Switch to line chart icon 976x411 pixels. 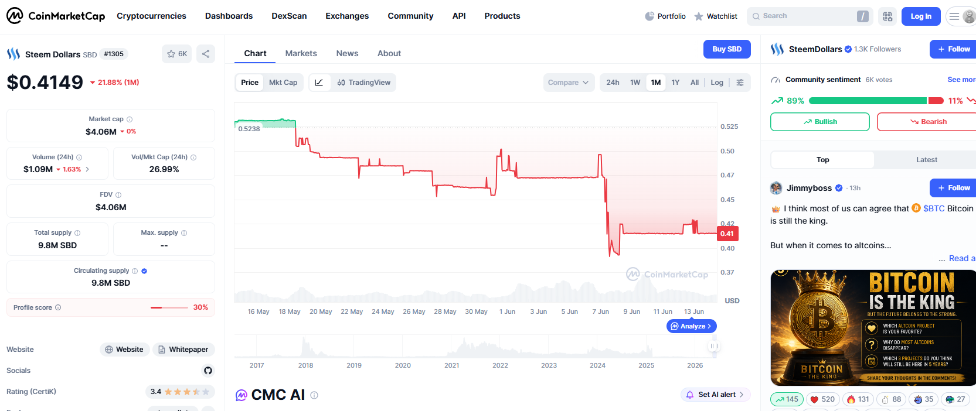click(319, 83)
